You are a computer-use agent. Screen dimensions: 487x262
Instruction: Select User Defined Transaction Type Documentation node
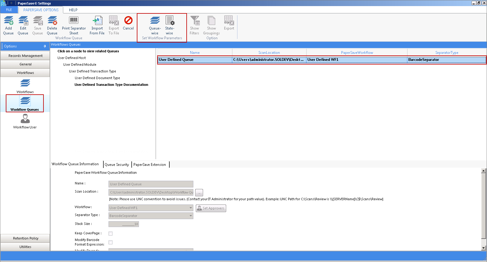coord(111,85)
